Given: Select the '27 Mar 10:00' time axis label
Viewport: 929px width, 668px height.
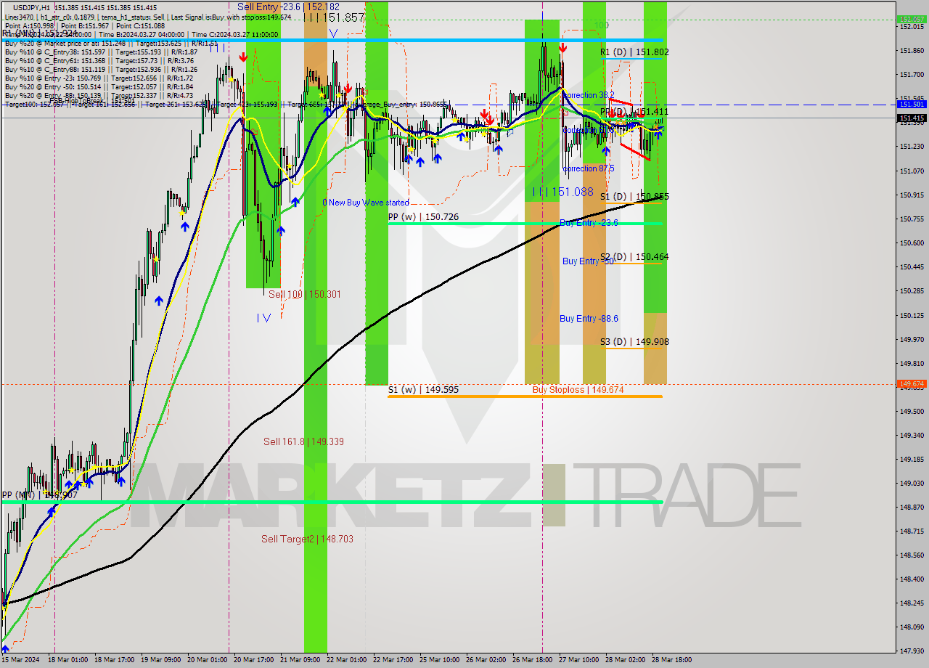Looking at the screenshot, I should point(579,660).
